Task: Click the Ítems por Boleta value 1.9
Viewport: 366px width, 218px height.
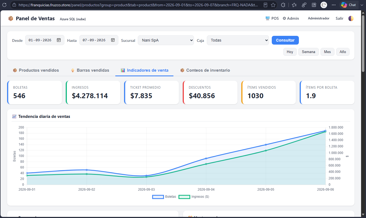Action: coord(311,96)
